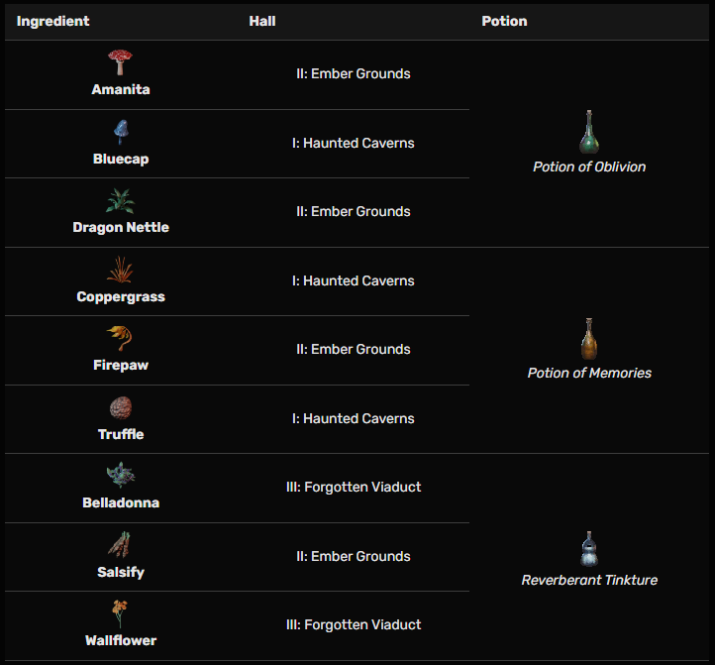Click the red Amanita mushroom icon
This screenshot has width=715, height=665.
coord(120,63)
